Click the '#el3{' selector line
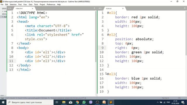Image resolution: width=187 pixels, height=105 pixels. [112, 74]
